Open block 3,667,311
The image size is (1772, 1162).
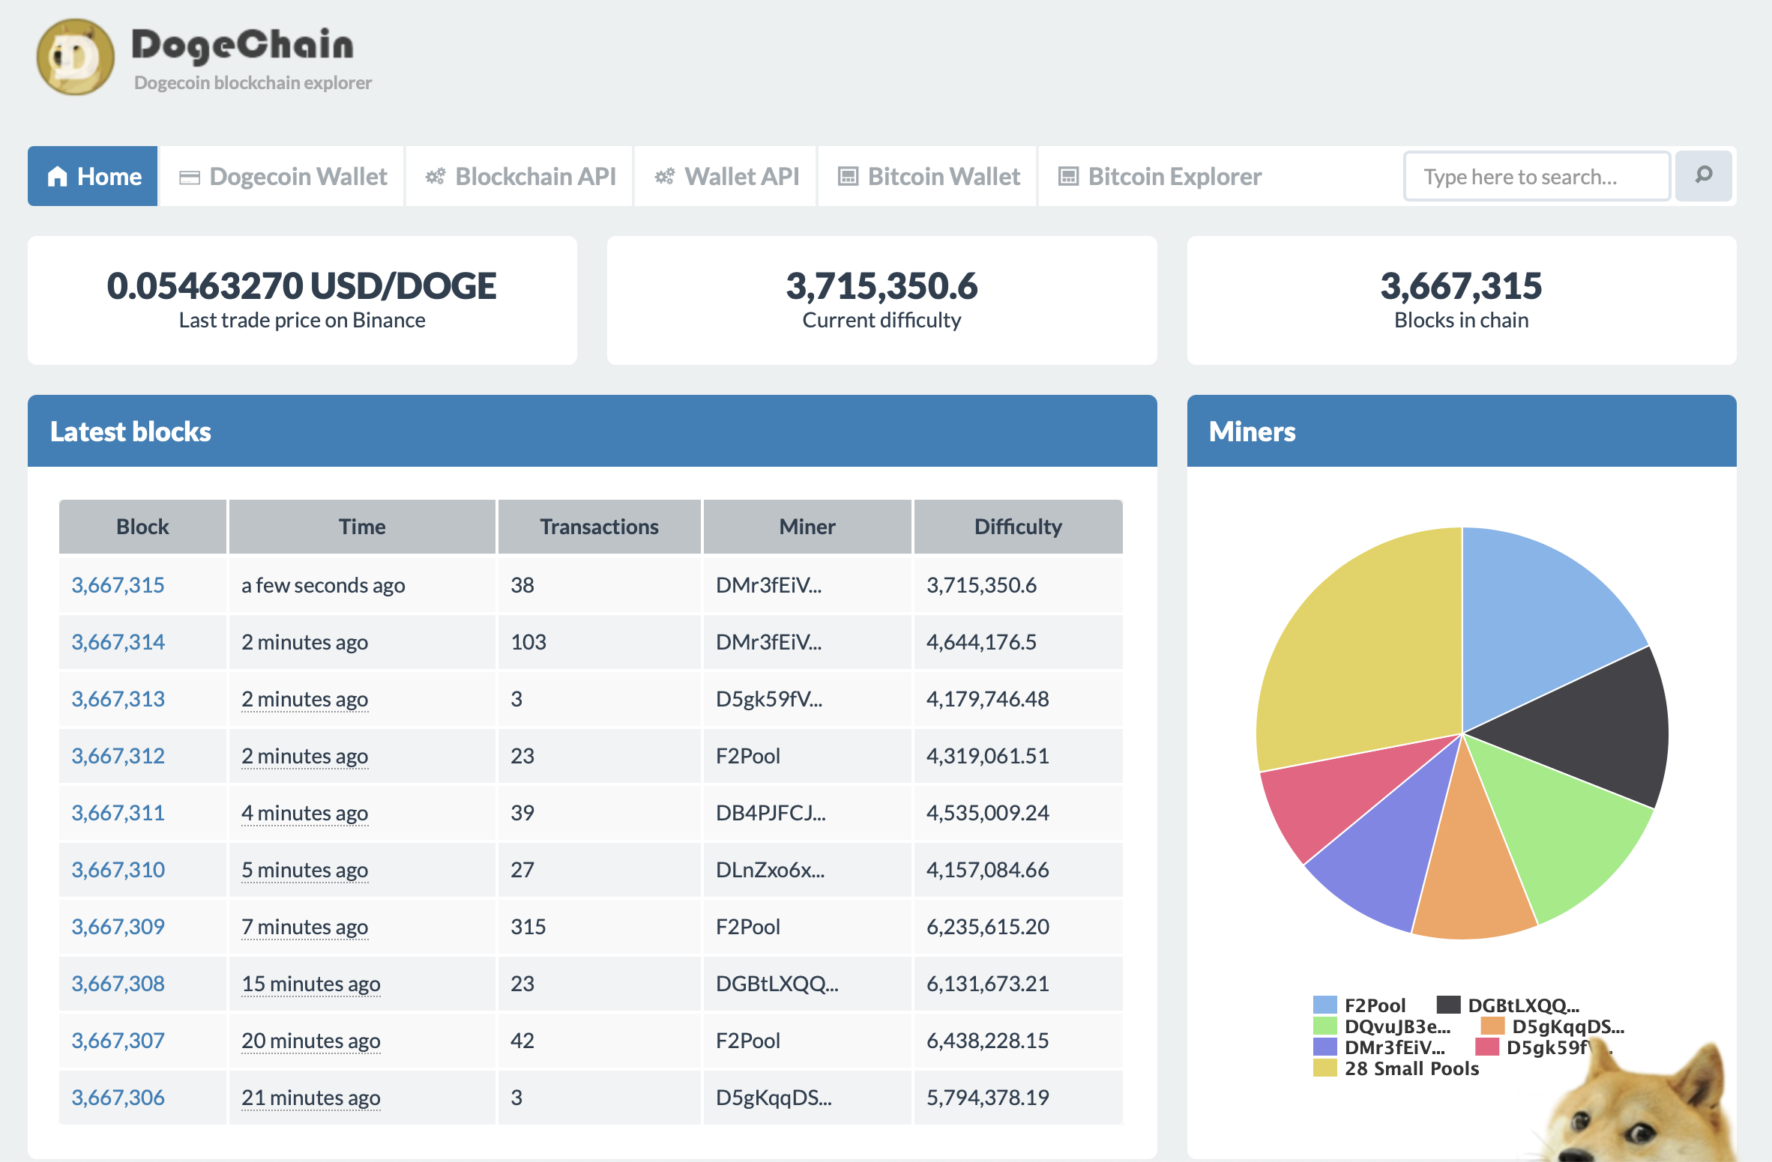(118, 813)
